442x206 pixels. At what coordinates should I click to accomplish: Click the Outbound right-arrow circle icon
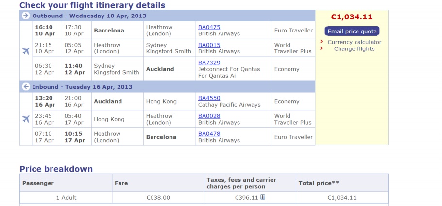tap(26, 16)
